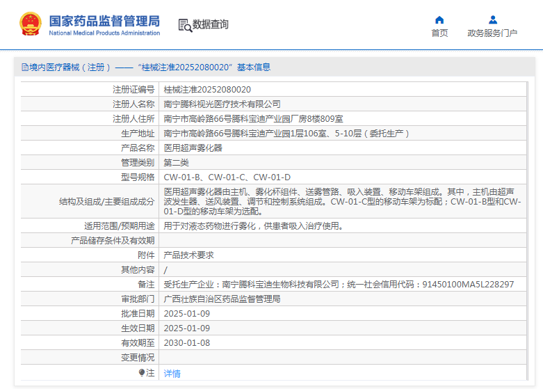Image resolution: width=543 pixels, height=389 pixels.
Task: Click the National Medical Products Administration text
Action: tap(104, 33)
